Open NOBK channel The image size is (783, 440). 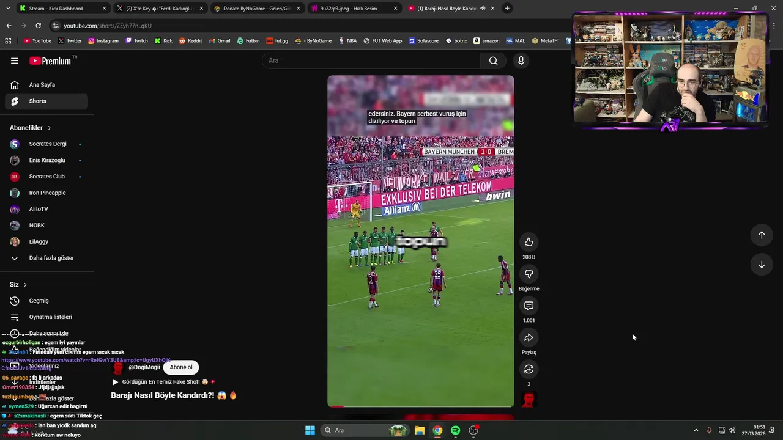point(46,226)
